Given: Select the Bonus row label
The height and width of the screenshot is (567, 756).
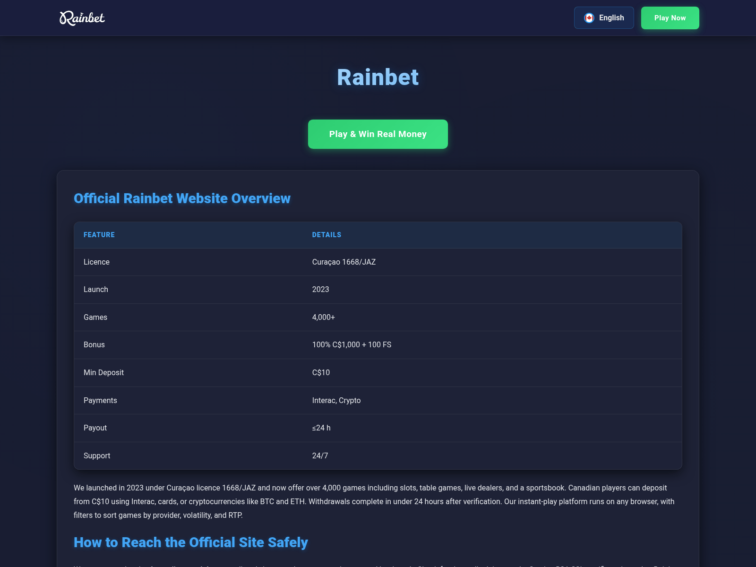Looking at the screenshot, I should [x=94, y=345].
